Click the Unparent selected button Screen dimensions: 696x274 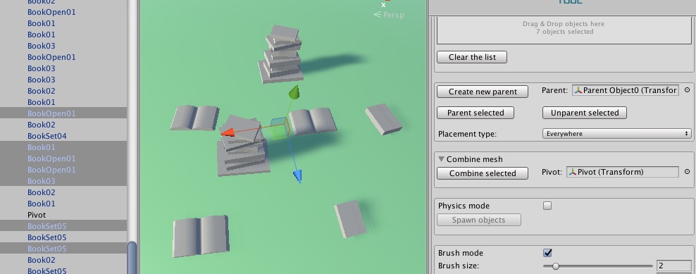(x=585, y=113)
